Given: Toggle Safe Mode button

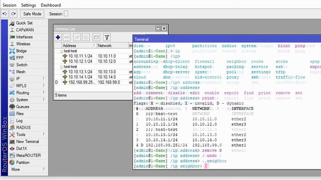Looking at the screenshot, I should (x=32, y=14).
